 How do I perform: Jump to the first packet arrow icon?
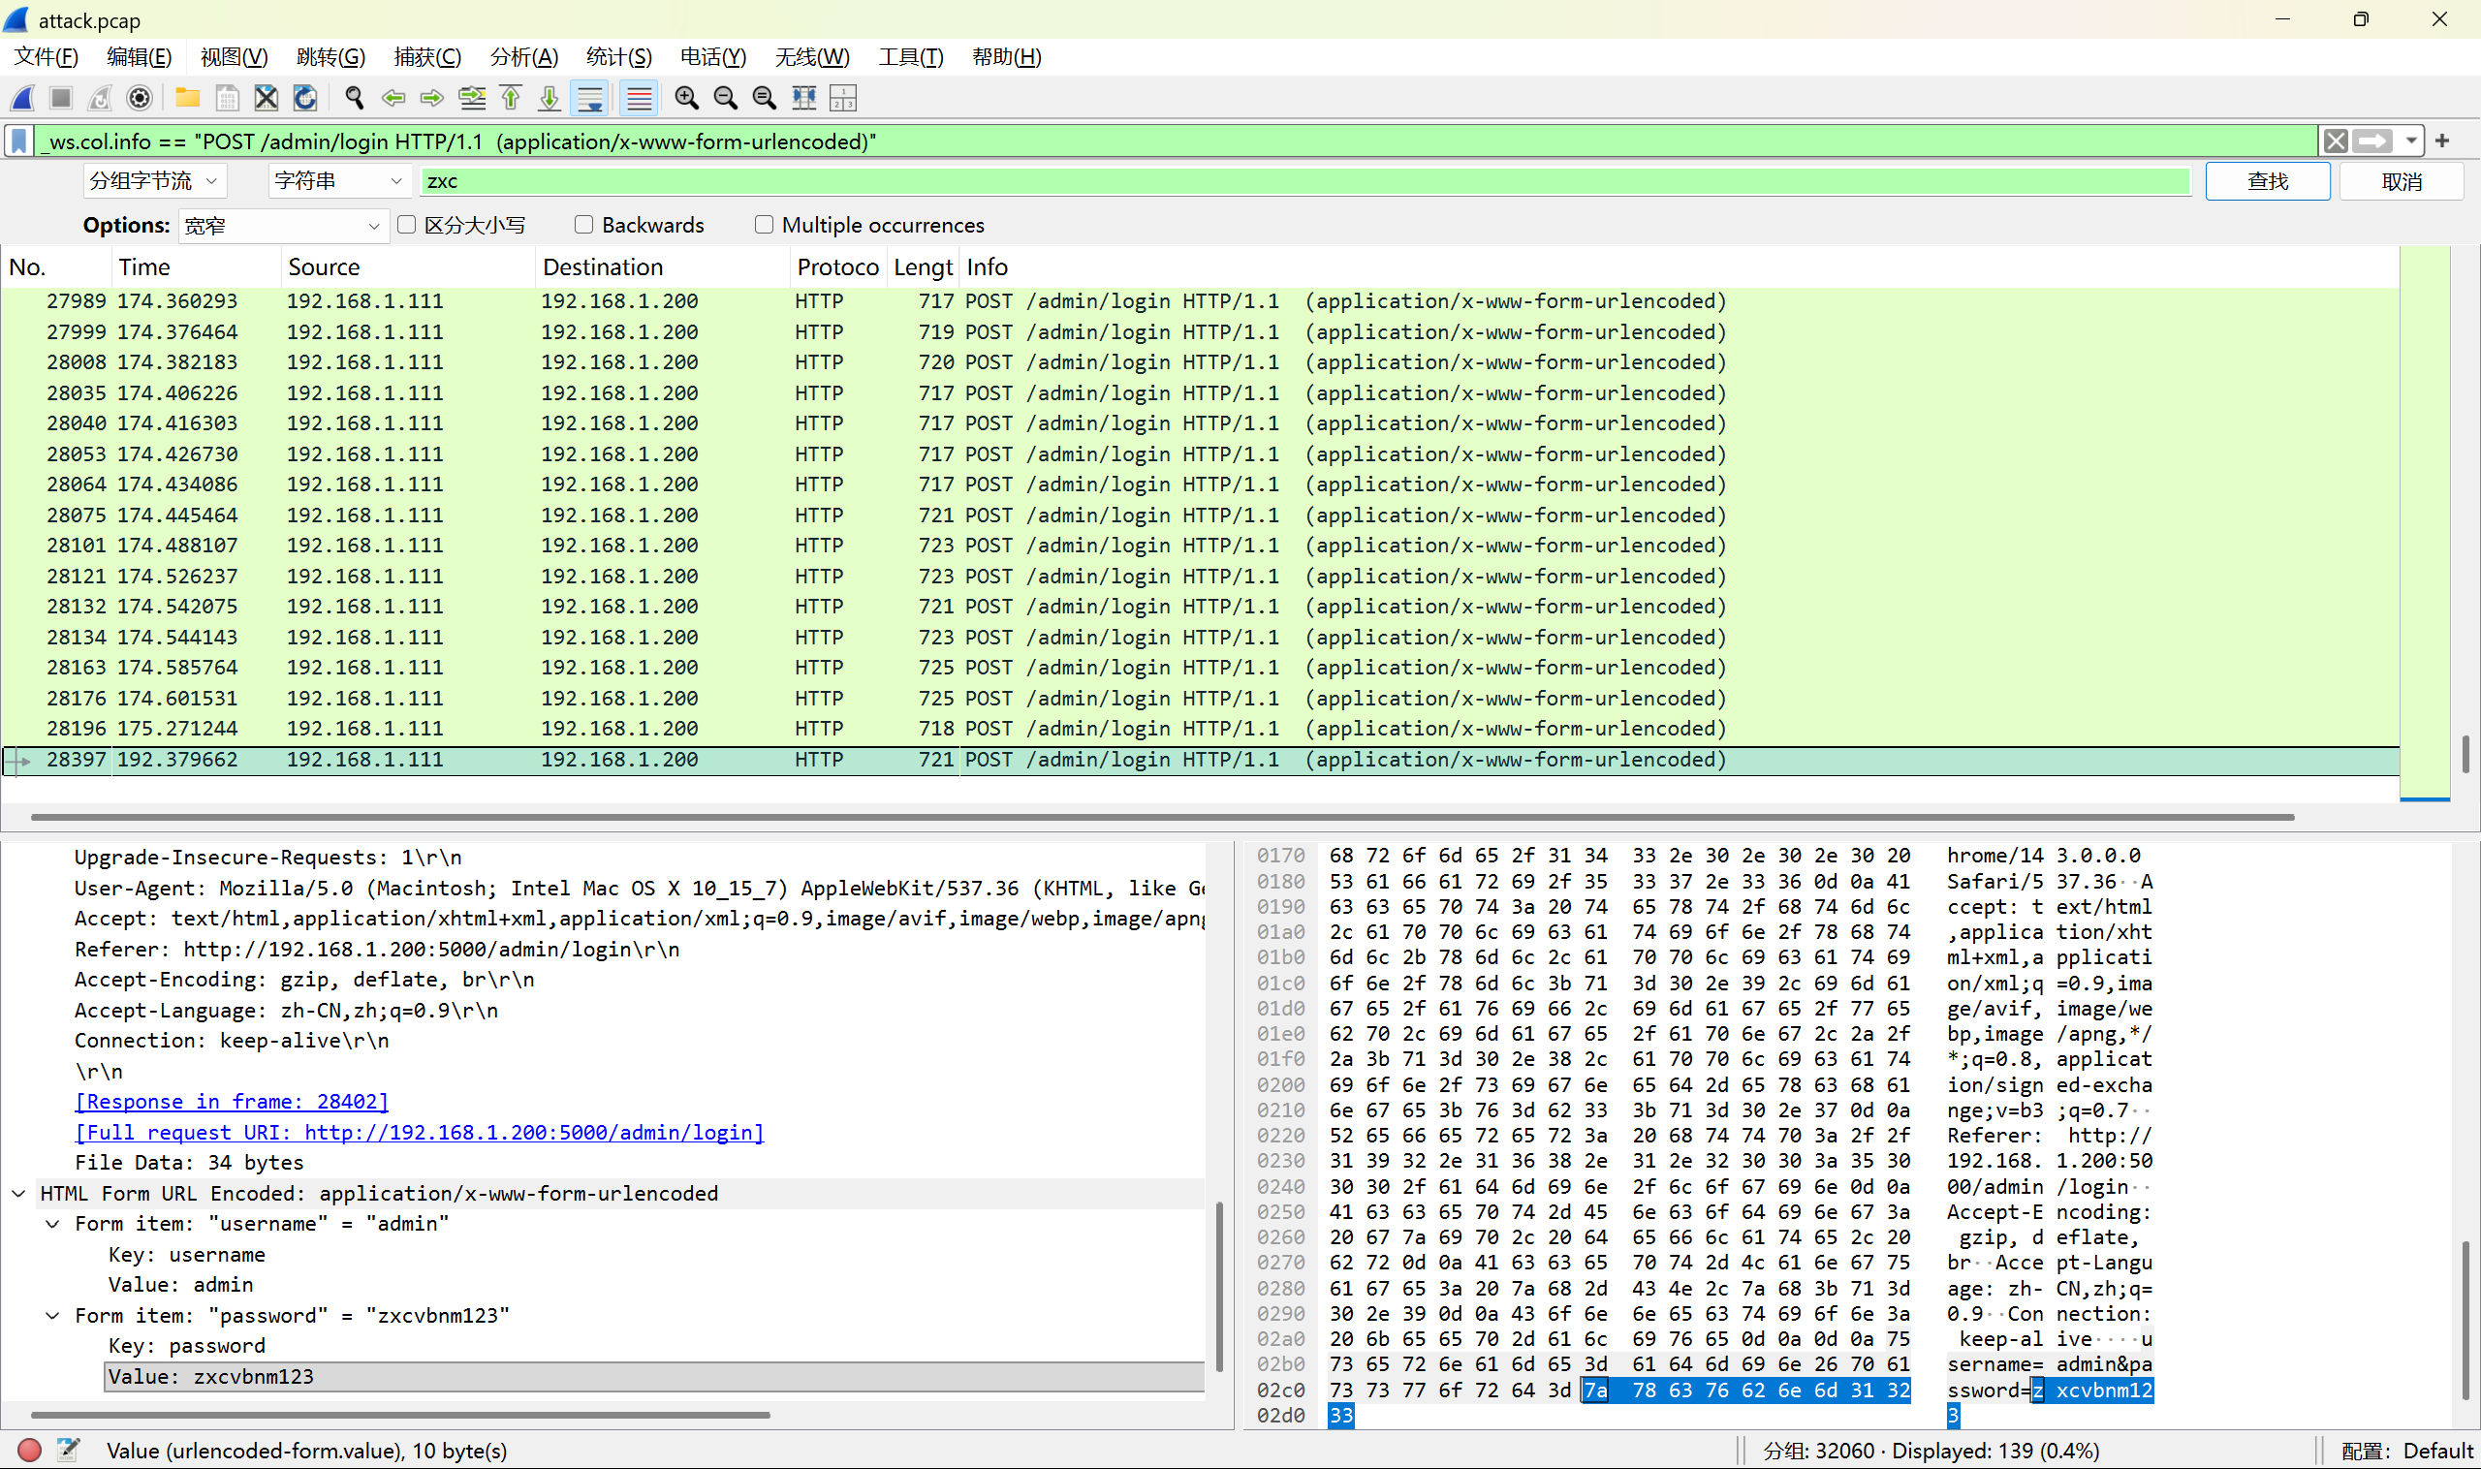point(511,98)
